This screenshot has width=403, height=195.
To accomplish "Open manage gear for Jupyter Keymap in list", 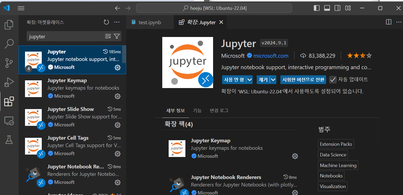I will click(x=117, y=96).
